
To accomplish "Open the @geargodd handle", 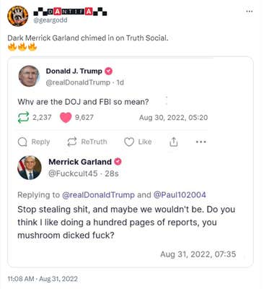I will point(50,20).
